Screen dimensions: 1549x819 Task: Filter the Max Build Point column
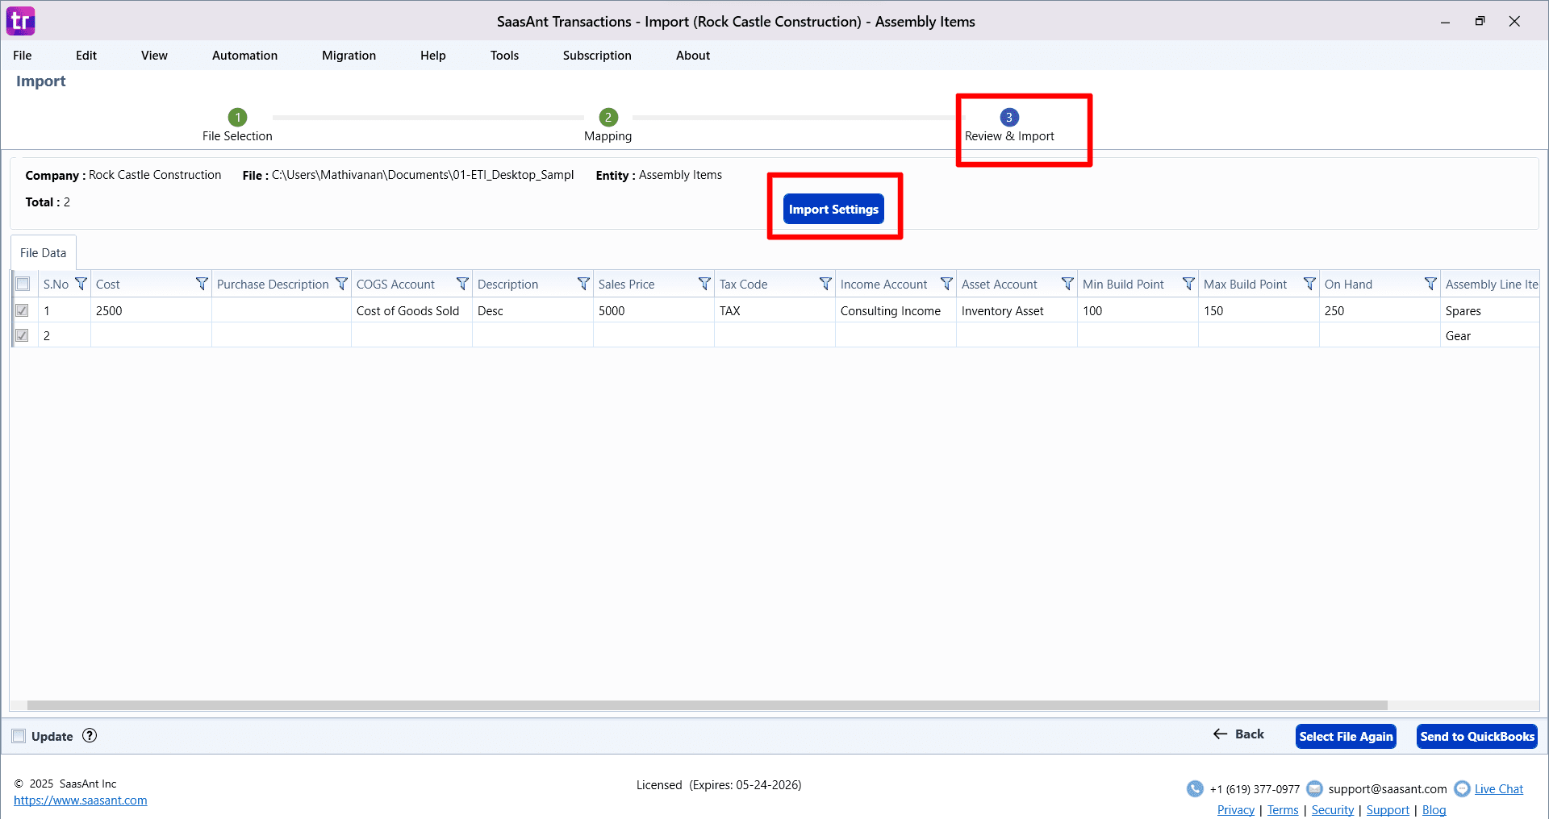tap(1309, 284)
